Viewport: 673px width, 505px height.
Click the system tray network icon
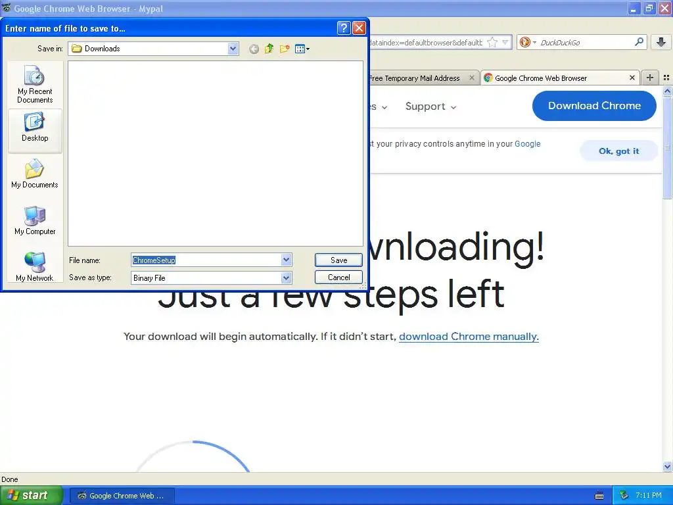click(624, 496)
